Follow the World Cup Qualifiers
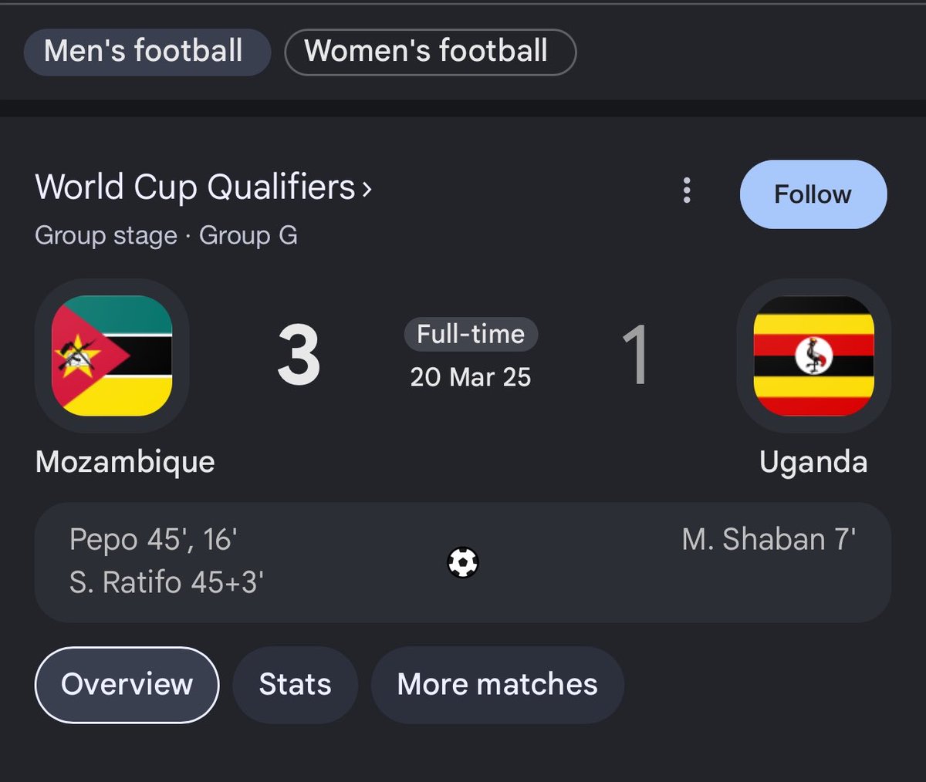926x782 pixels. point(813,194)
